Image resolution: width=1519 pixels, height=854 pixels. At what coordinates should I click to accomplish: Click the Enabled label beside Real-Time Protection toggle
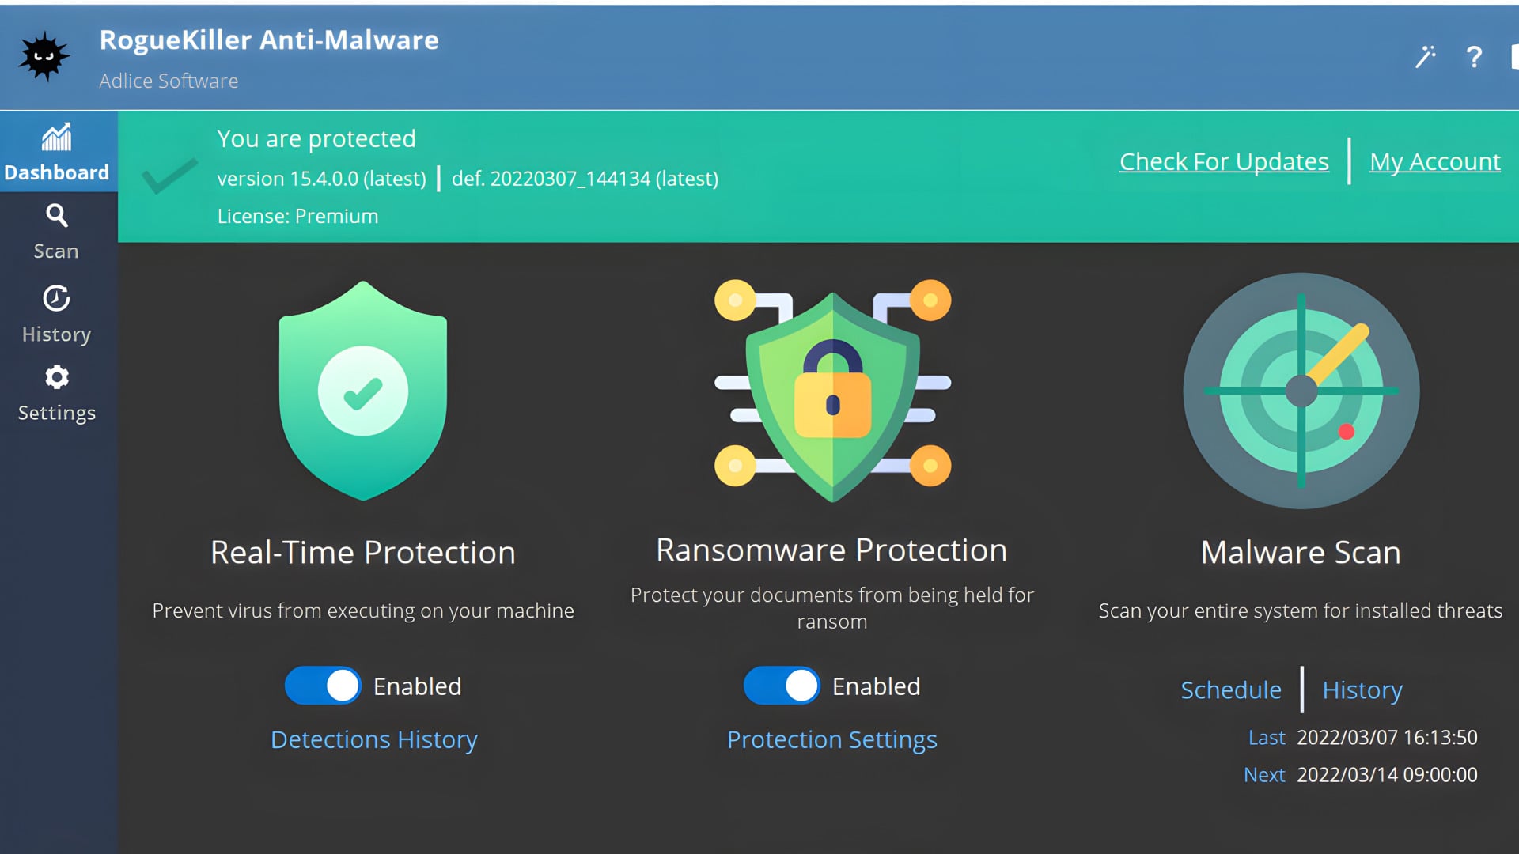point(417,686)
